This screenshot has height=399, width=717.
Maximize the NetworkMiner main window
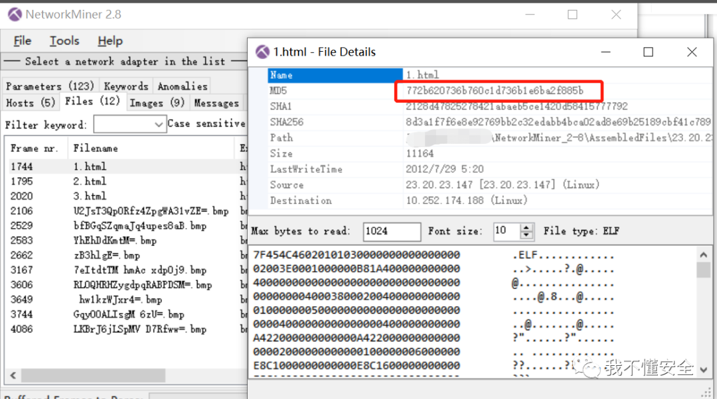click(572, 15)
